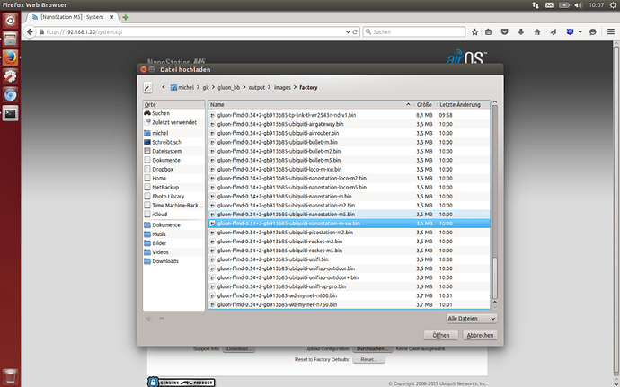
Task: Open Schreibtisch in the places sidebar
Action: pyautogui.click(x=174, y=142)
